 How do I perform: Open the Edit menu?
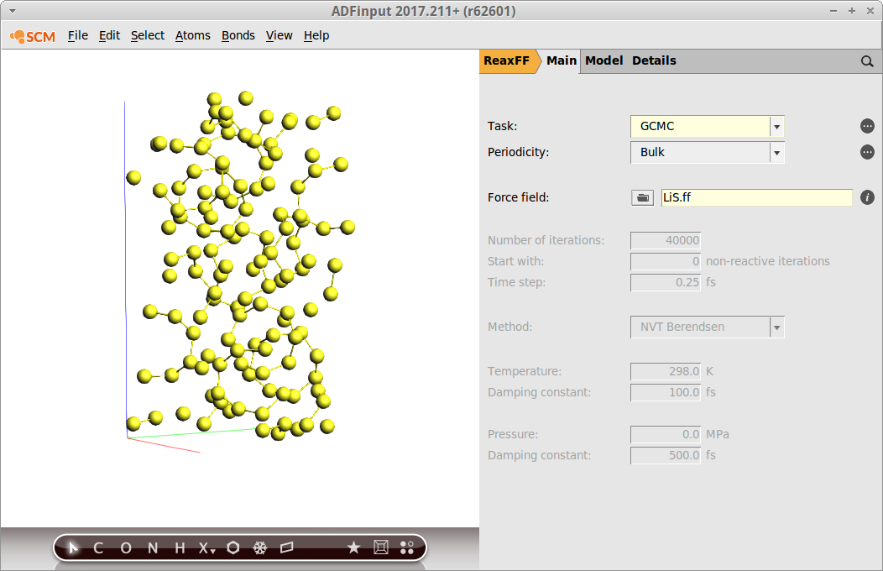pos(109,35)
